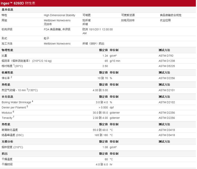
Task: Select the 2.50 relative viscosity value
Action: coord(105,66)
